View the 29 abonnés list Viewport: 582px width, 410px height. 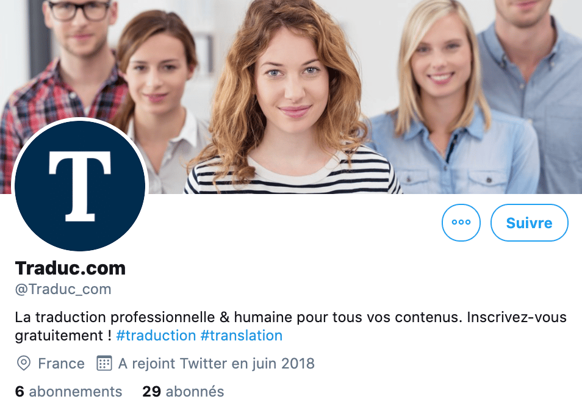click(184, 392)
